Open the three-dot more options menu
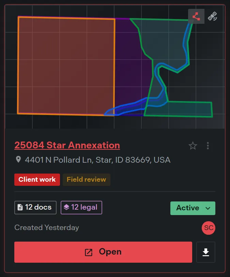Image resolution: width=230 pixels, height=277 pixels. click(208, 146)
